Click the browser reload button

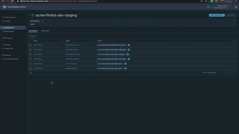pos(12,1)
